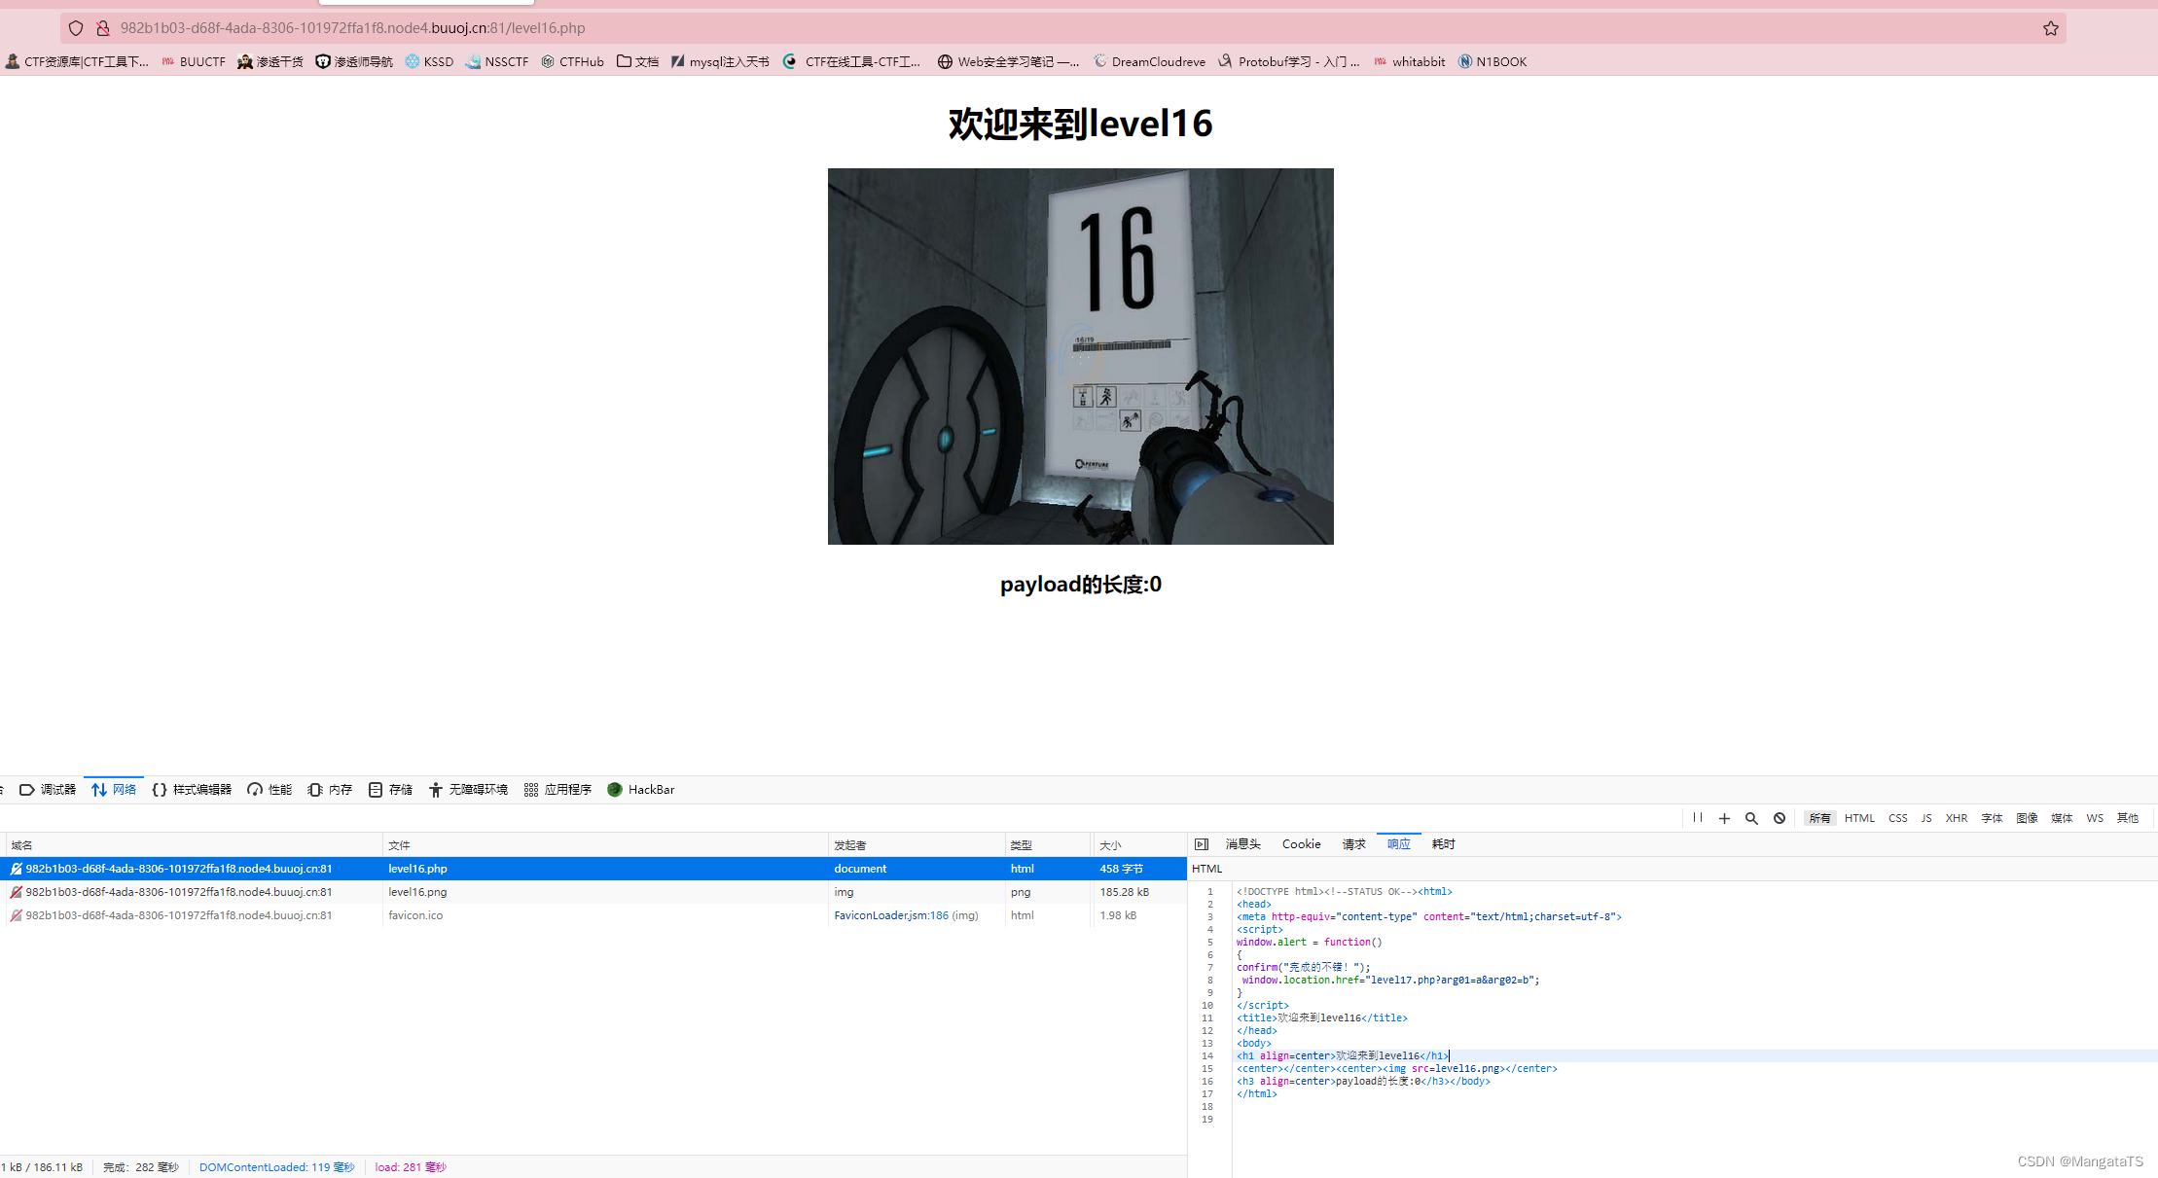Click insecure icon on level16.png row

(16, 892)
